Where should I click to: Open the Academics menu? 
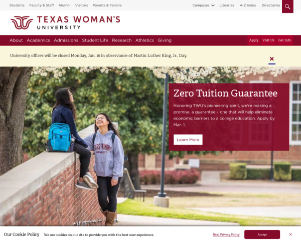[38, 40]
